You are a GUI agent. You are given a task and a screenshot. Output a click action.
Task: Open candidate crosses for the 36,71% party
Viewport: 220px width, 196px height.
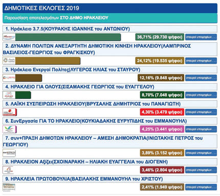pos(201,37)
